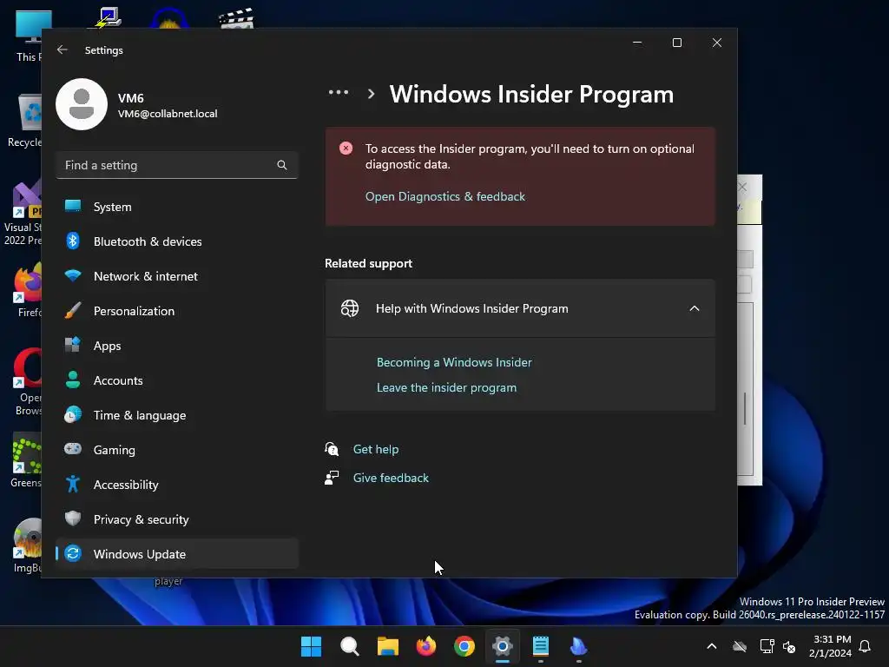Expand the breadcrumb ellipsis menu
The height and width of the screenshot is (667, 889).
(339, 92)
